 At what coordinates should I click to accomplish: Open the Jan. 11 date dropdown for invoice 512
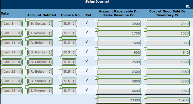click(x=11, y=43)
